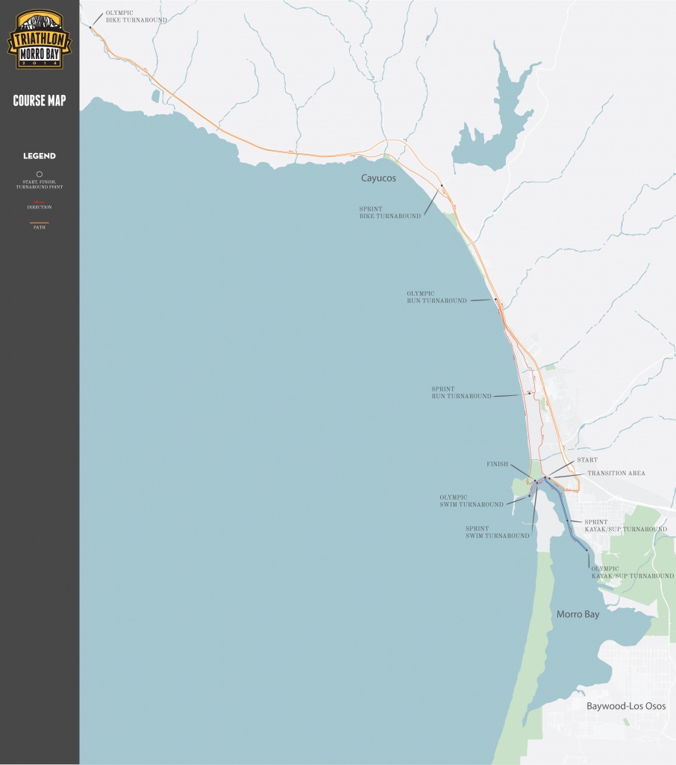
Task: Select the Course Map title
Action: tap(39, 101)
